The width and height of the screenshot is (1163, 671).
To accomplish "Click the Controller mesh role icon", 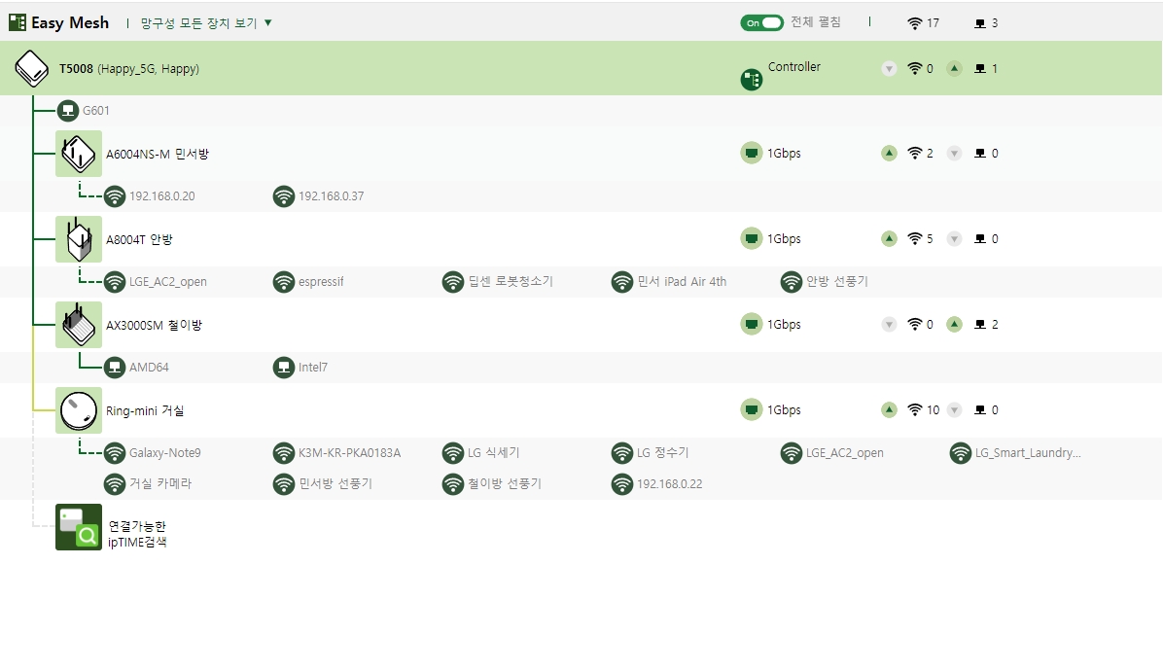I will tap(752, 80).
